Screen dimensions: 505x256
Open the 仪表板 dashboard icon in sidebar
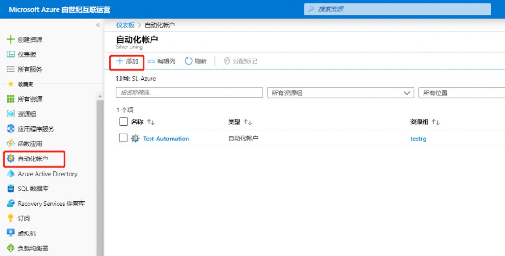click(x=11, y=54)
